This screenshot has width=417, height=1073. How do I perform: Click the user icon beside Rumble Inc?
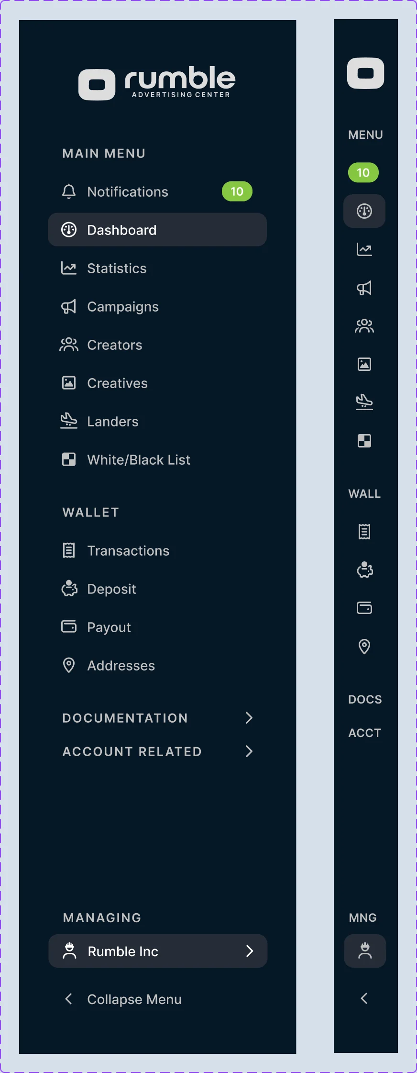[x=70, y=951]
